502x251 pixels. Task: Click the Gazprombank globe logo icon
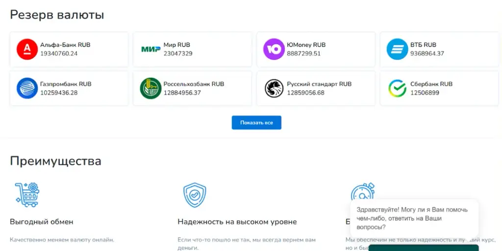click(27, 88)
